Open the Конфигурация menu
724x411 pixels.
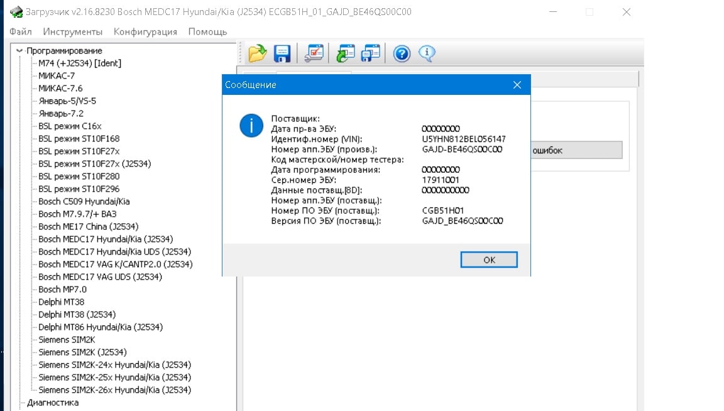(145, 31)
